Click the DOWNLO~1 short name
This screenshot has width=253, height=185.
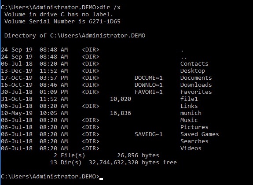pyautogui.click(x=148, y=85)
